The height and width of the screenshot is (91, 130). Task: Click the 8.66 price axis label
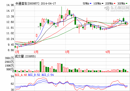point(11,50)
